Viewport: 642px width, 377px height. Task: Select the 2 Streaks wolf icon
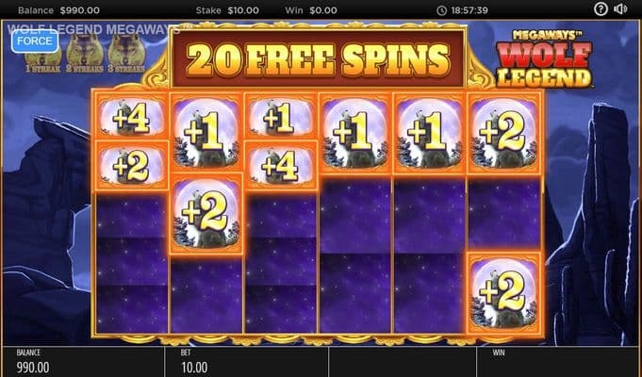(85, 54)
